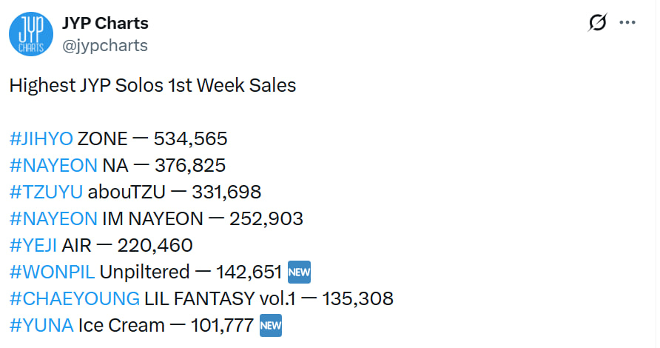Image resolution: width=660 pixels, height=348 pixels.
Task: Click the @jypcharts handle
Action: [105, 45]
